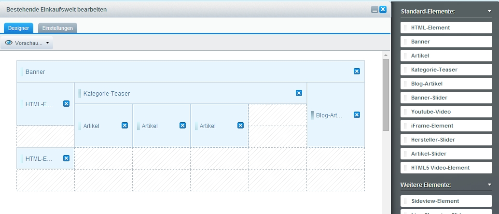Viewport: 499px width, 214px height.
Task: Click empty grid cell below Blog-Art element
Action: click(x=335, y=158)
